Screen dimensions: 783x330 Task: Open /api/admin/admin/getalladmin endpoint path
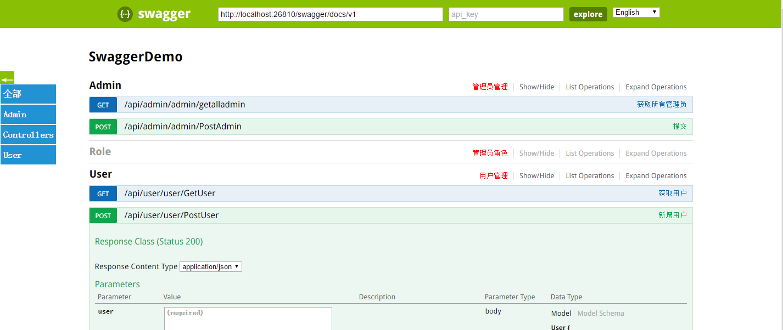tap(185, 104)
